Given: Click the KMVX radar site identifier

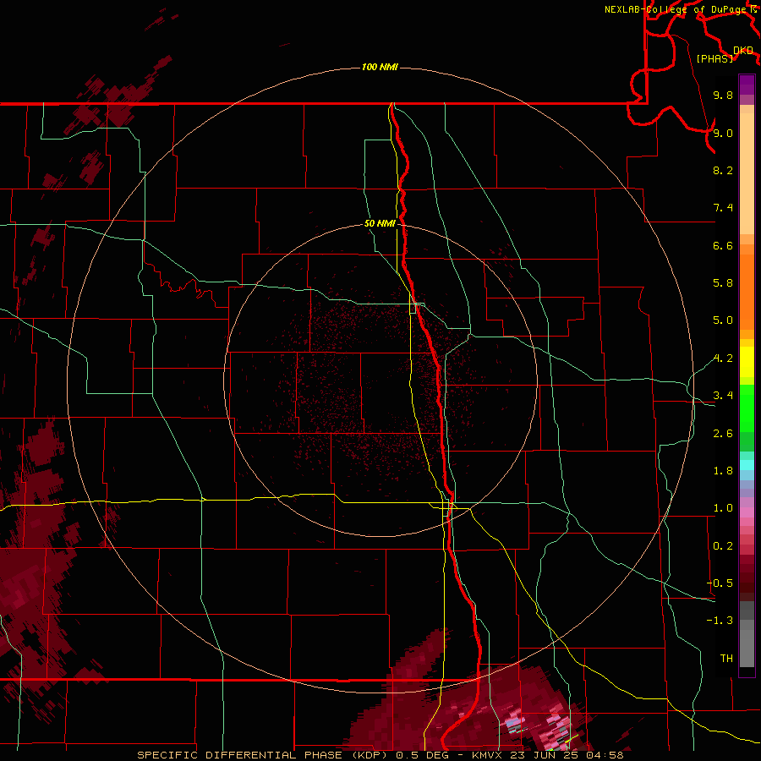Looking at the screenshot, I should [x=486, y=755].
